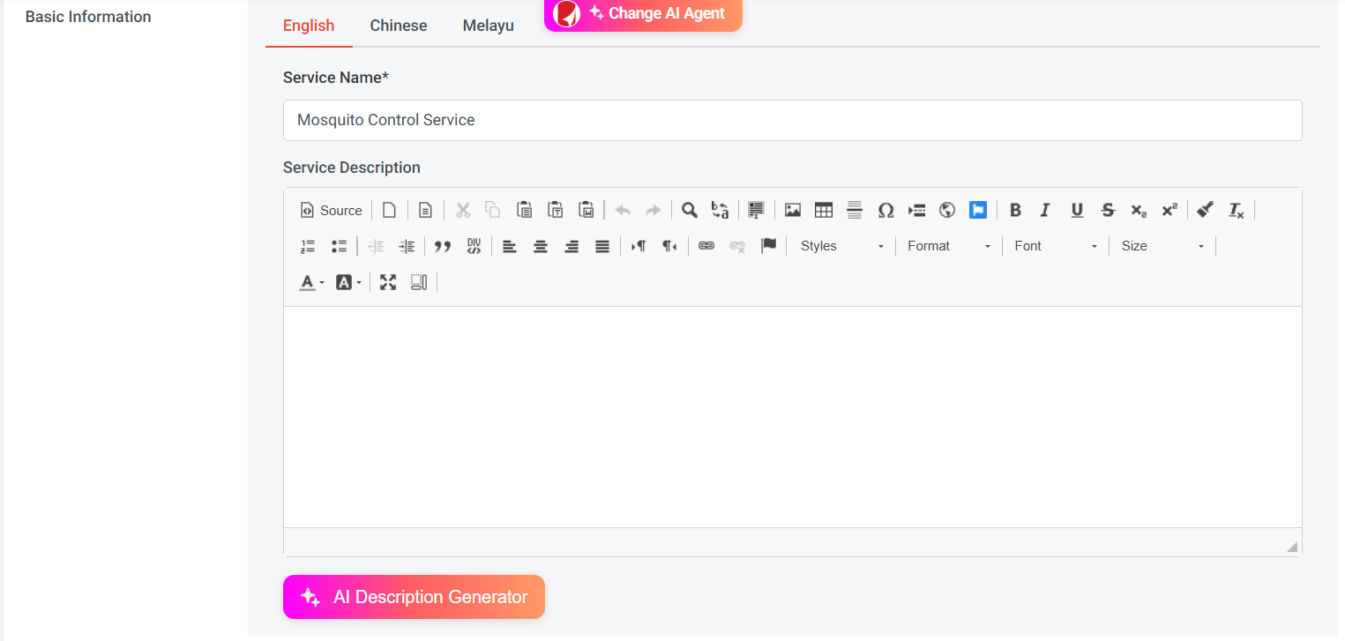Select the Melayu language tab
Image resolution: width=1345 pixels, height=641 pixels.
(x=488, y=26)
